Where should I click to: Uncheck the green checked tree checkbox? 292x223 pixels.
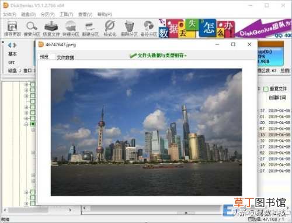pyautogui.click(x=33, y=124)
